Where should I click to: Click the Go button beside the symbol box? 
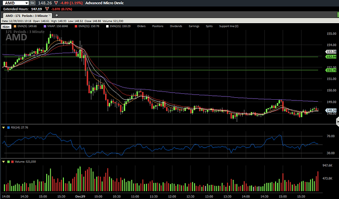point(32,3)
